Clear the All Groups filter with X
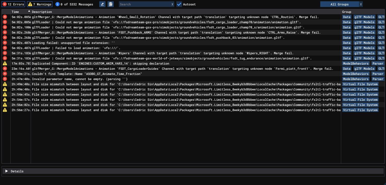The width and height of the screenshot is (386, 185). (x=361, y=4)
